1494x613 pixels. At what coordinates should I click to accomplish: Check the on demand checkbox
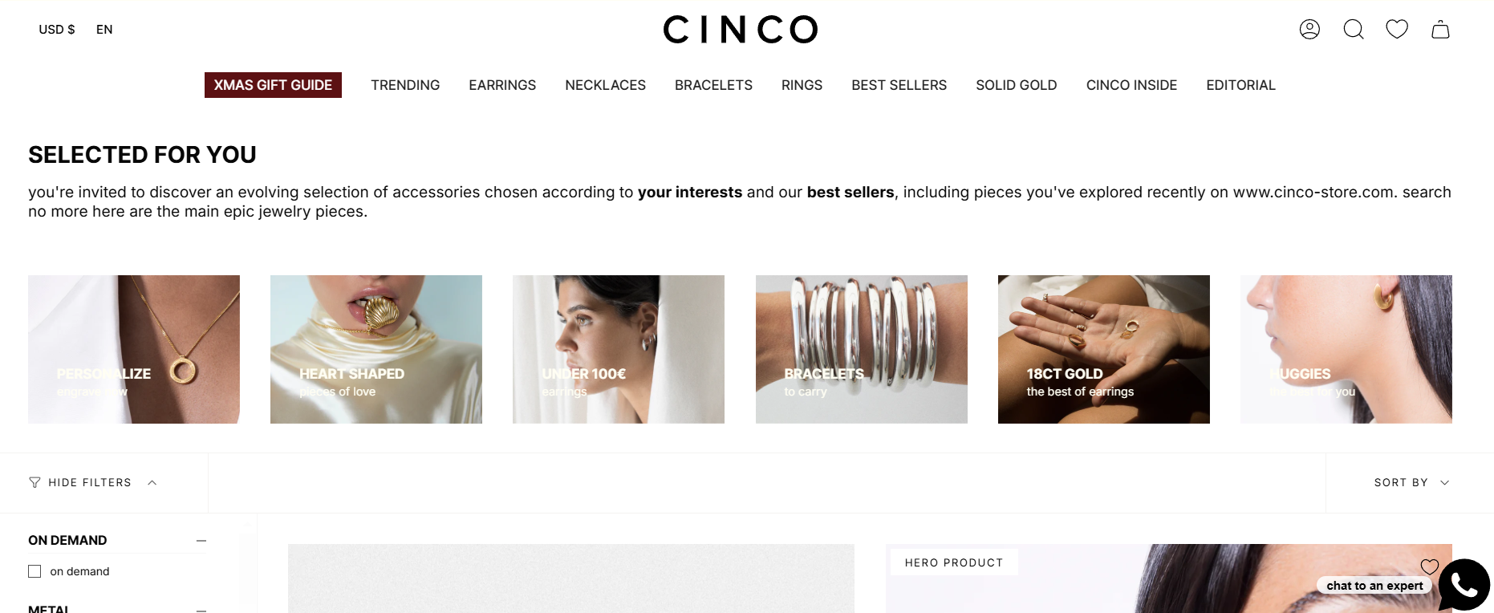coord(35,571)
